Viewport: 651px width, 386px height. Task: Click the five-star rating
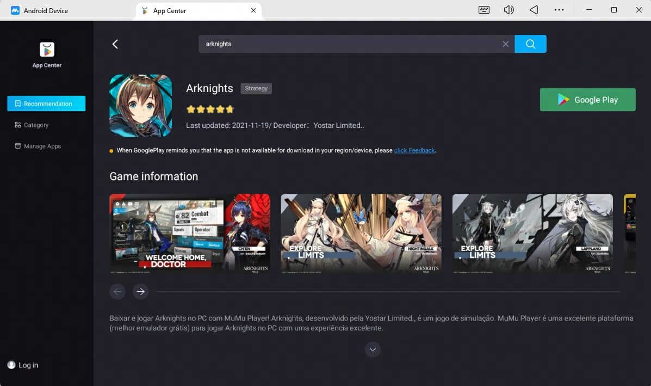(210, 109)
